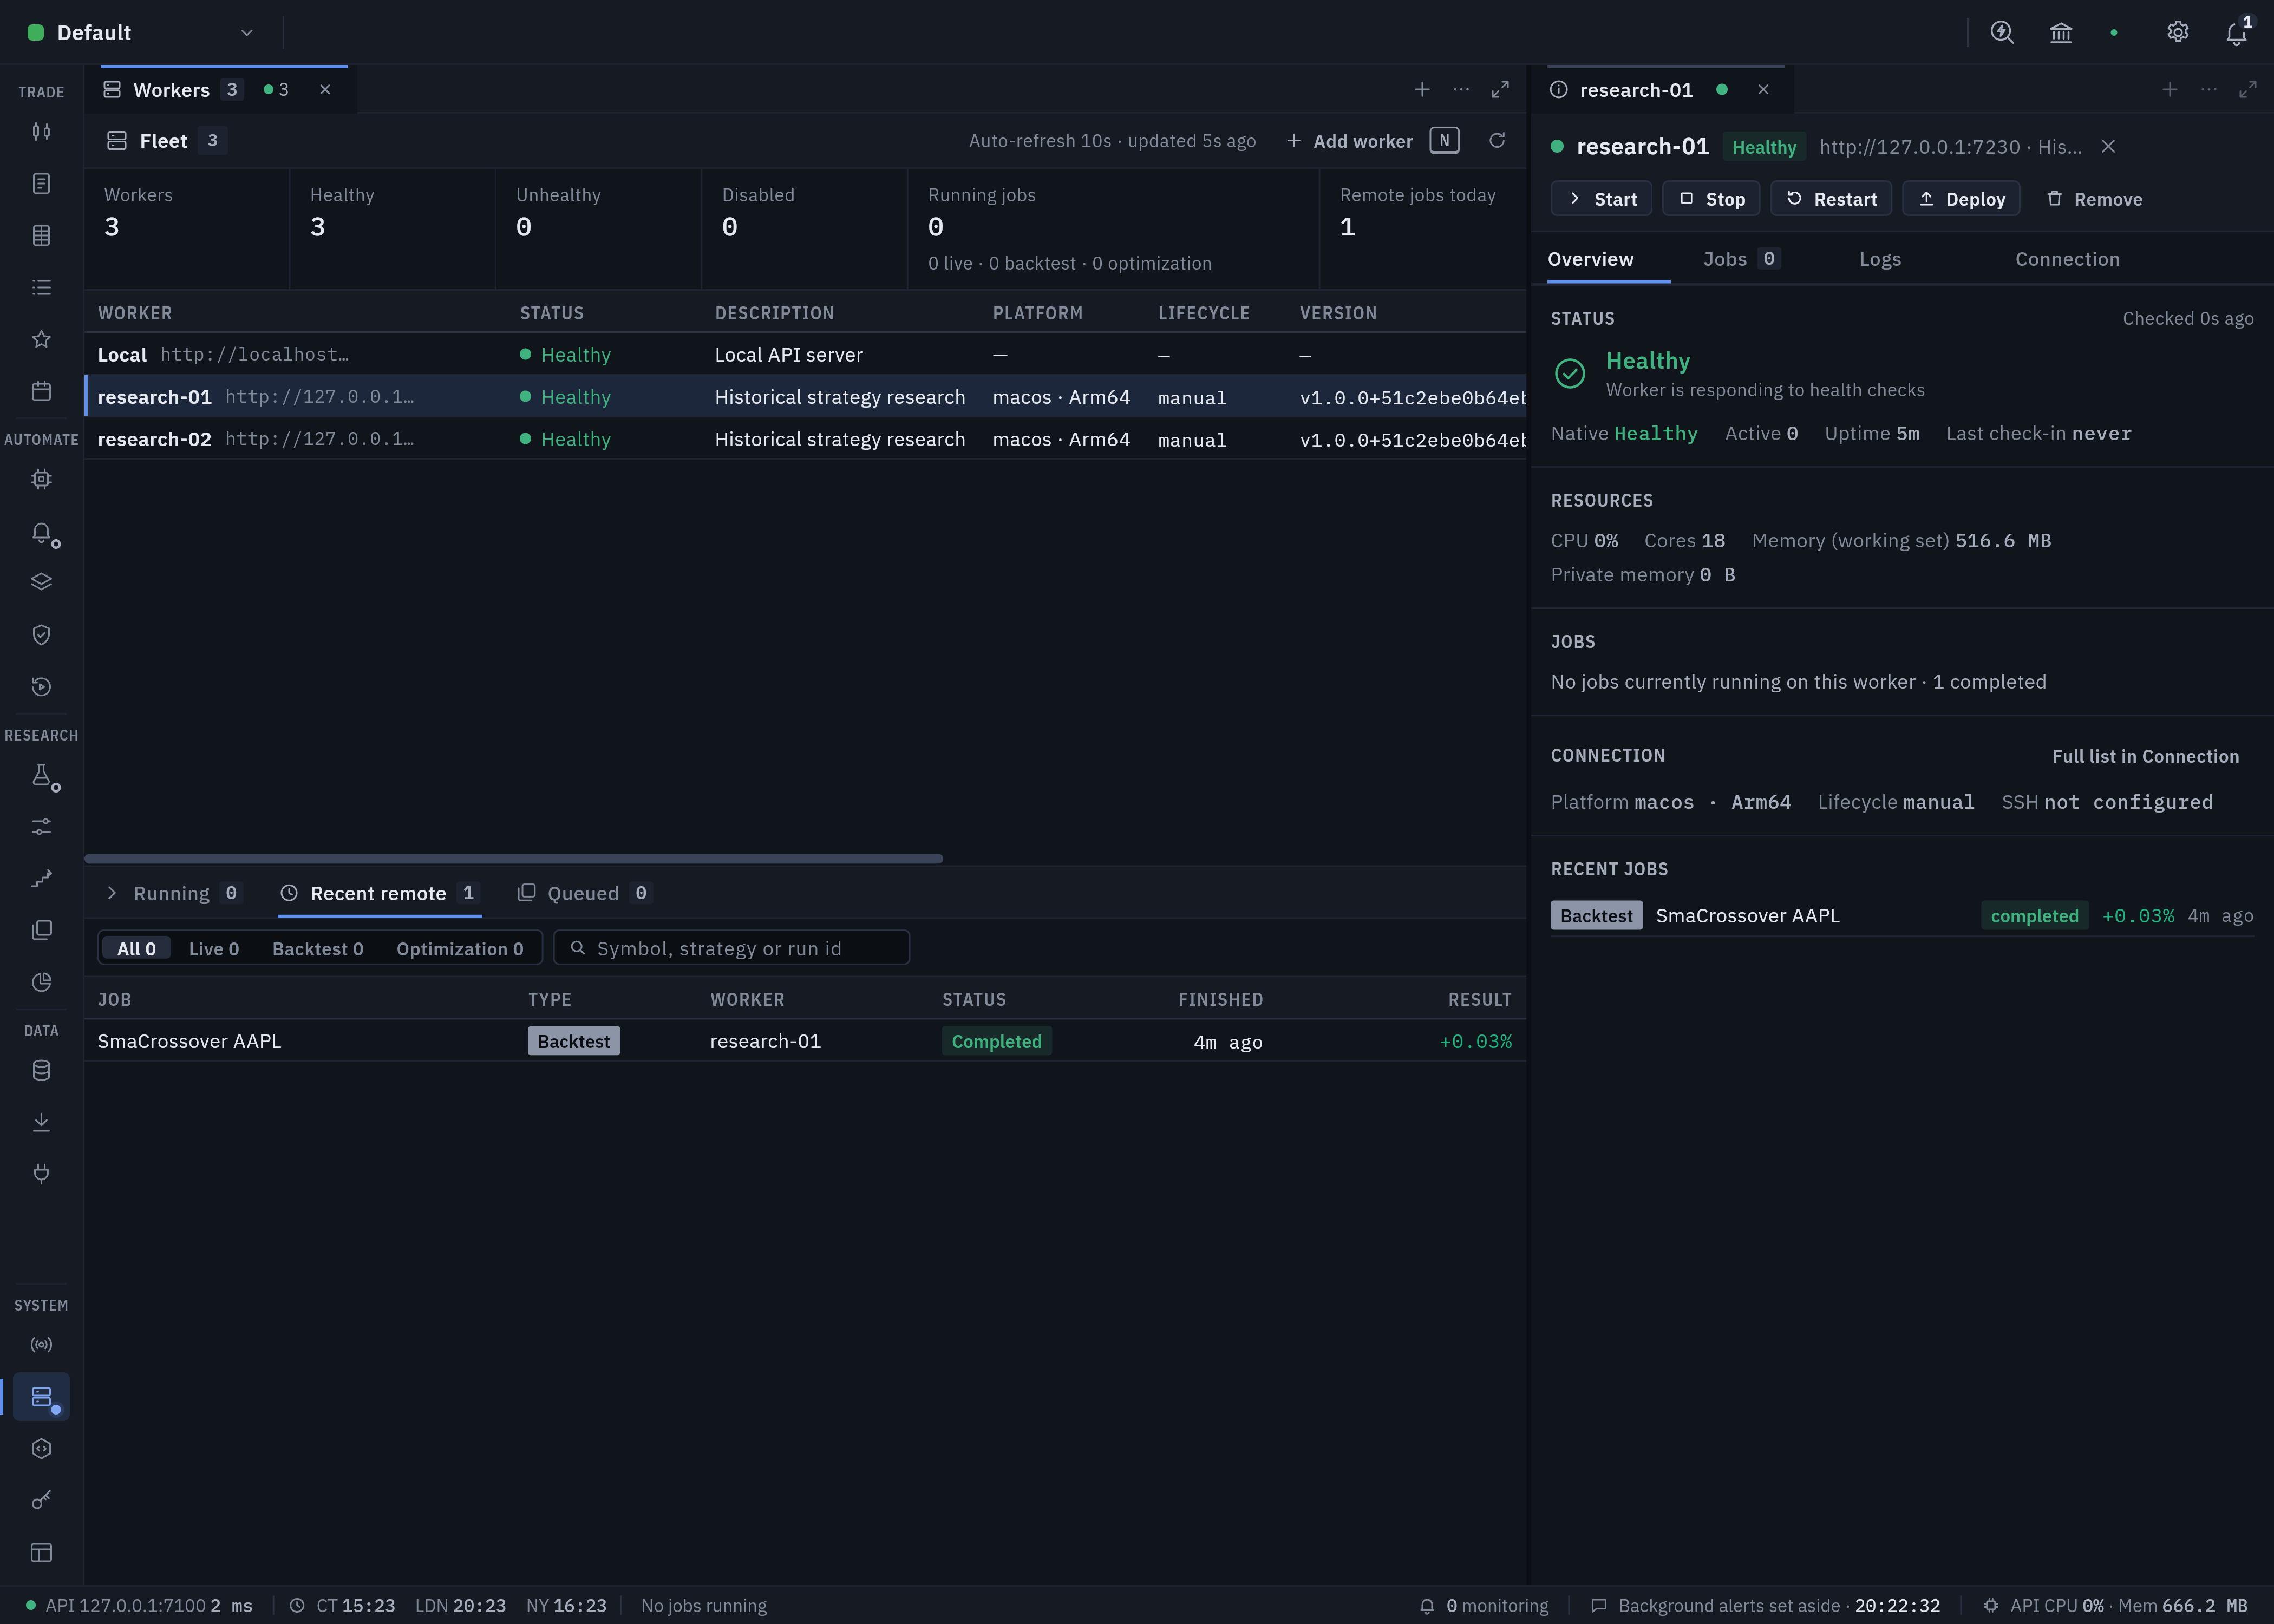Screen dimensions: 2274x1624
Task: Open the broadcast signal icon under SYSTEM
Action: [41, 1345]
